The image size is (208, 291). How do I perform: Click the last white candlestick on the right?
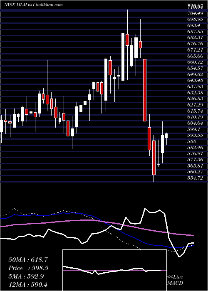(x=166, y=136)
